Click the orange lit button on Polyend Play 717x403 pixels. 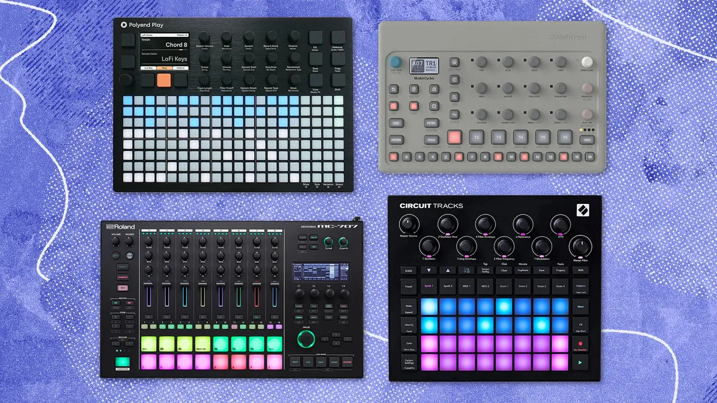[x=164, y=80]
